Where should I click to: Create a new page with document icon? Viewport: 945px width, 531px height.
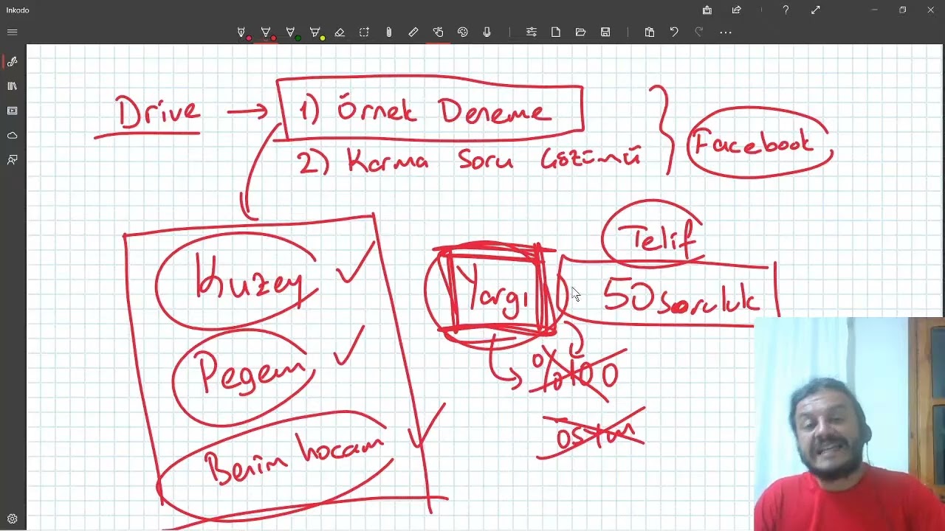tap(556, 32)
